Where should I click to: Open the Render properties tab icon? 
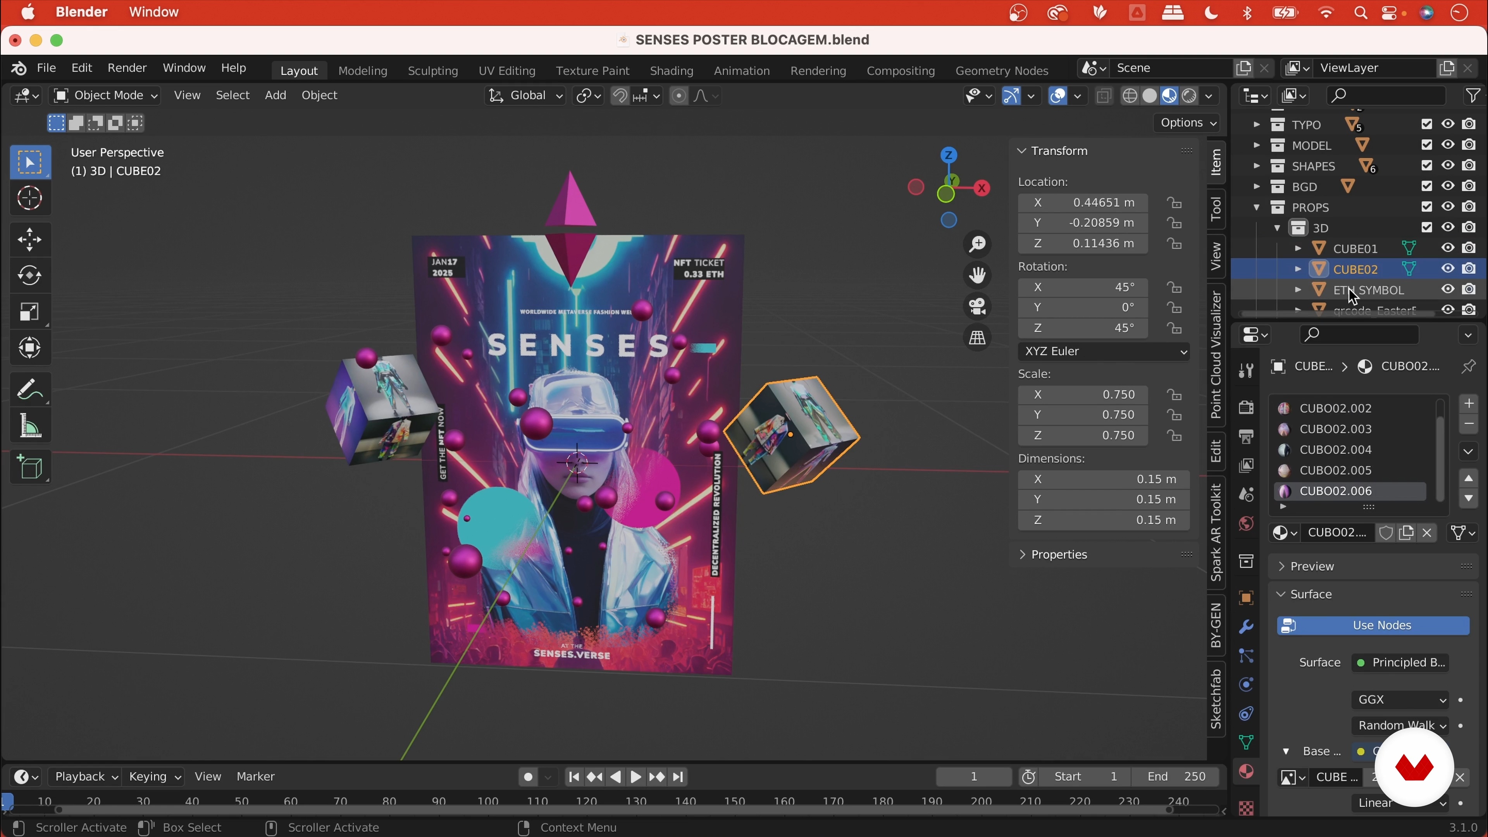tap(1246, 408)
